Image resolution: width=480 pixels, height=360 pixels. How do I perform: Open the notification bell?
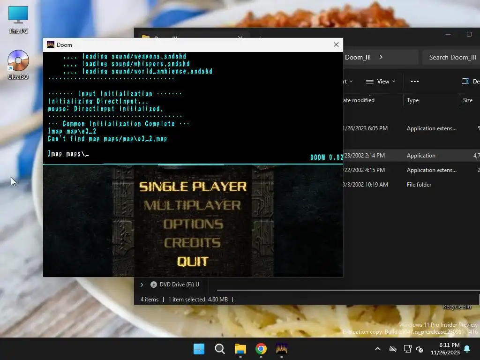[x=467, y=349]
